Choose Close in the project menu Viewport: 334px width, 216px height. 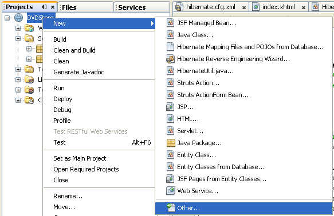(61, 180)
